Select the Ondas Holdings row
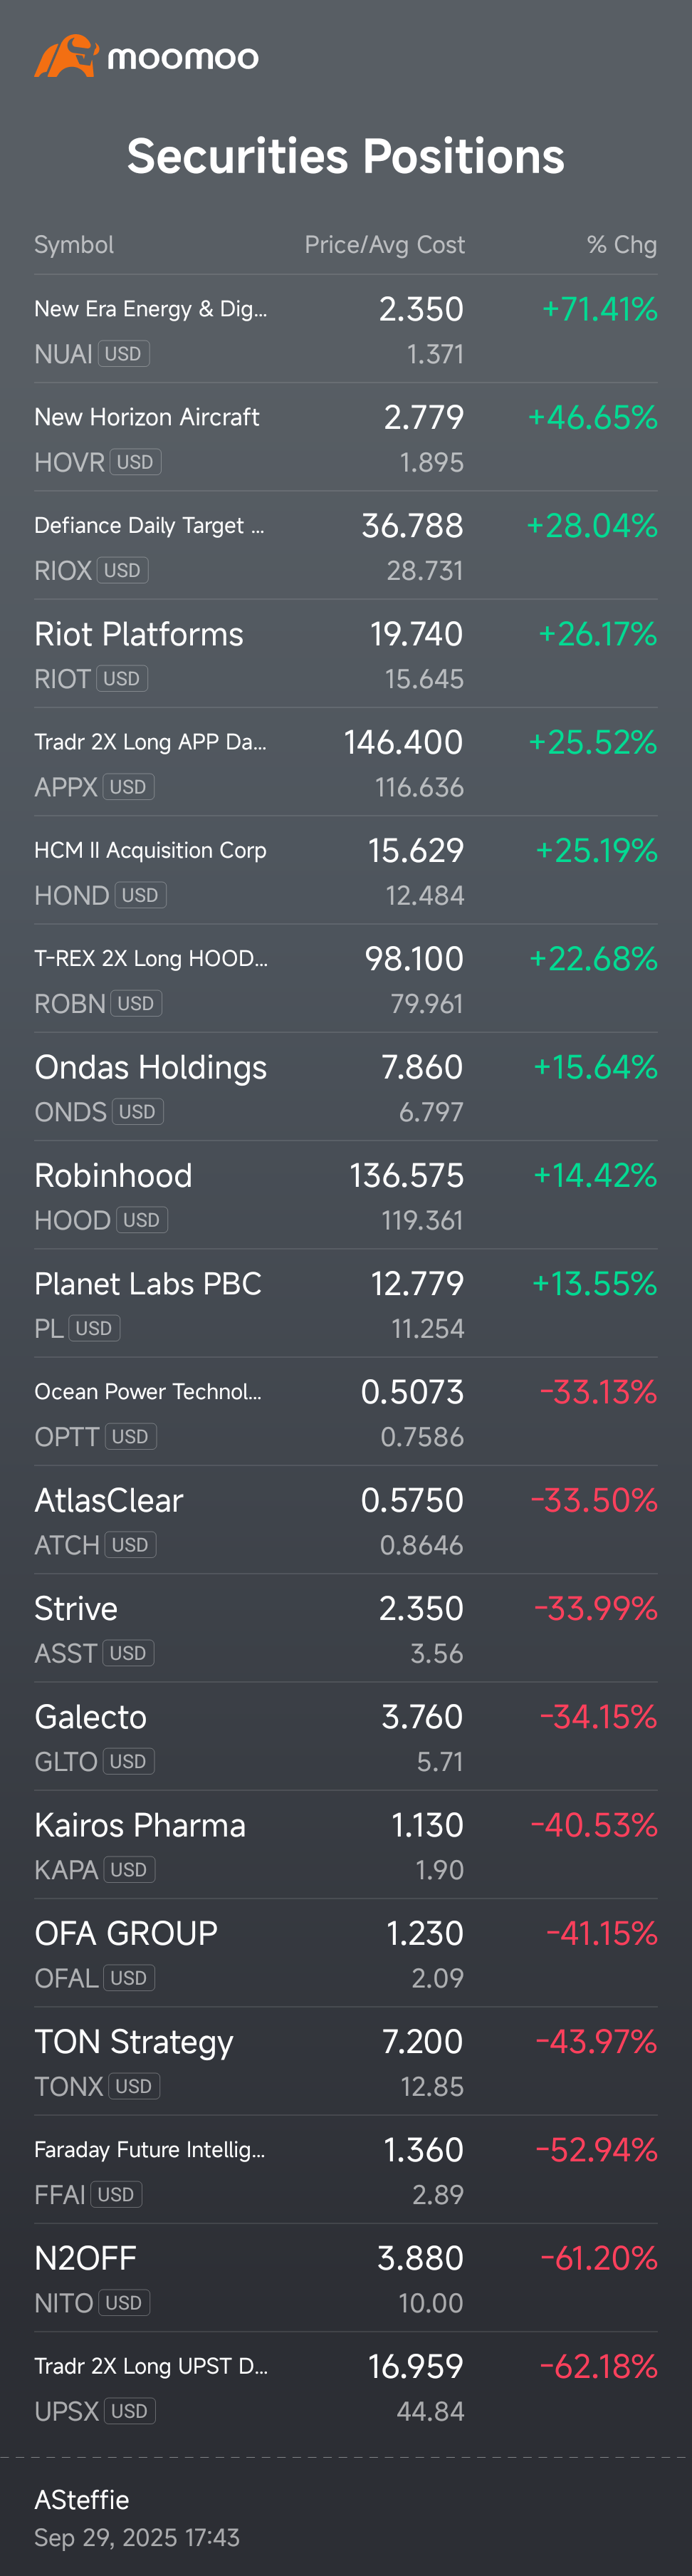Image resolution: width=692 pixels, height=2576 pixels. pyautogui.click(x=150, y=1067)
